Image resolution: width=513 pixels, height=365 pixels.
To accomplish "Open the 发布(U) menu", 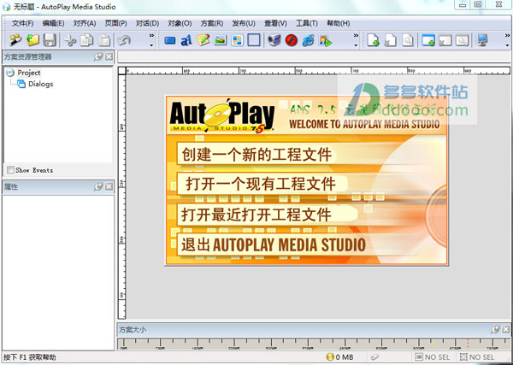I will (x=244, y=24).
